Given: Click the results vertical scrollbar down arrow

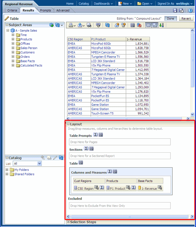Looking at the screenshot, I should [x=192, y=114].
